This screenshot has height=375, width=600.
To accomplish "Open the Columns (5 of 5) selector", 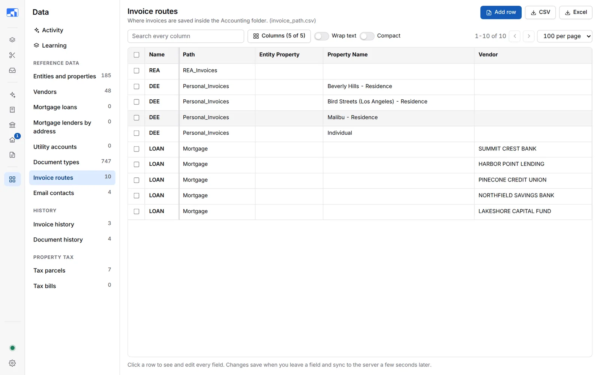I will pyautogui.click(x=279, y=36).
